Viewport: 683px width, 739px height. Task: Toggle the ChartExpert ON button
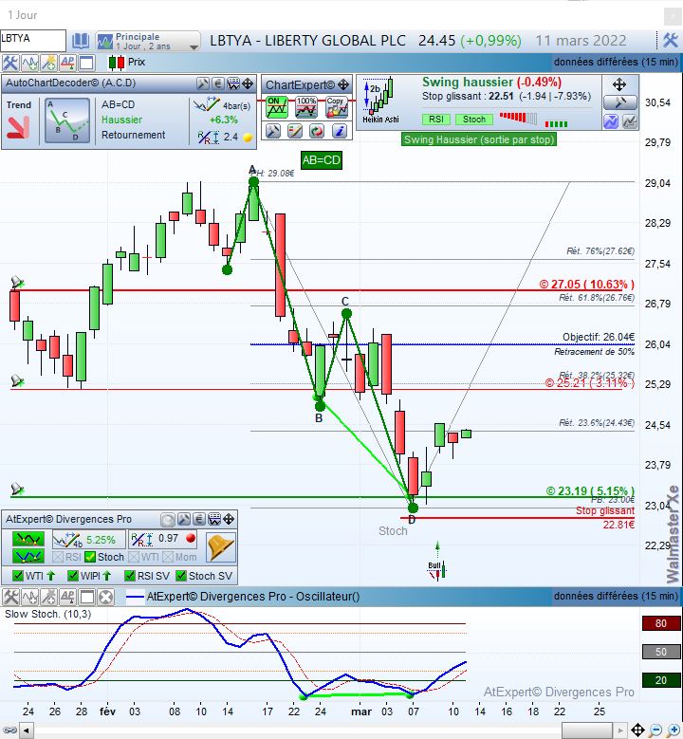[x=277, y=107]
